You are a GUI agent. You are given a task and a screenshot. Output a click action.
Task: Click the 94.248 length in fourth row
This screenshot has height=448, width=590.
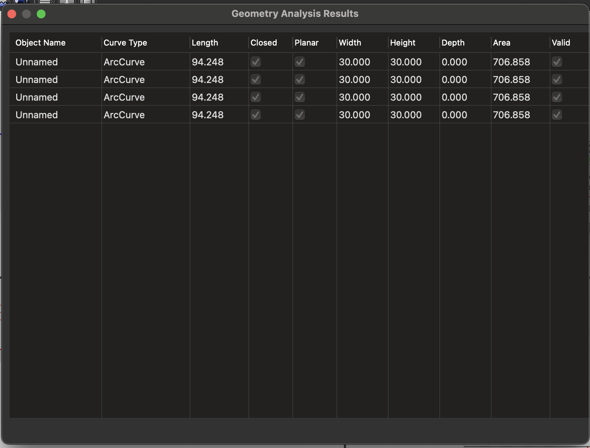208,115
